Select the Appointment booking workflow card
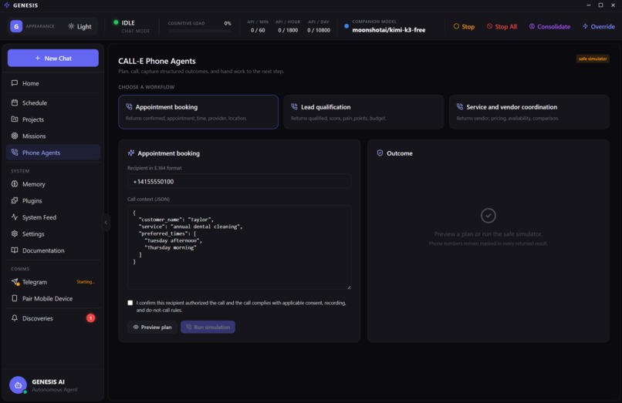The image size is (622, 403). tap(198, 112)
